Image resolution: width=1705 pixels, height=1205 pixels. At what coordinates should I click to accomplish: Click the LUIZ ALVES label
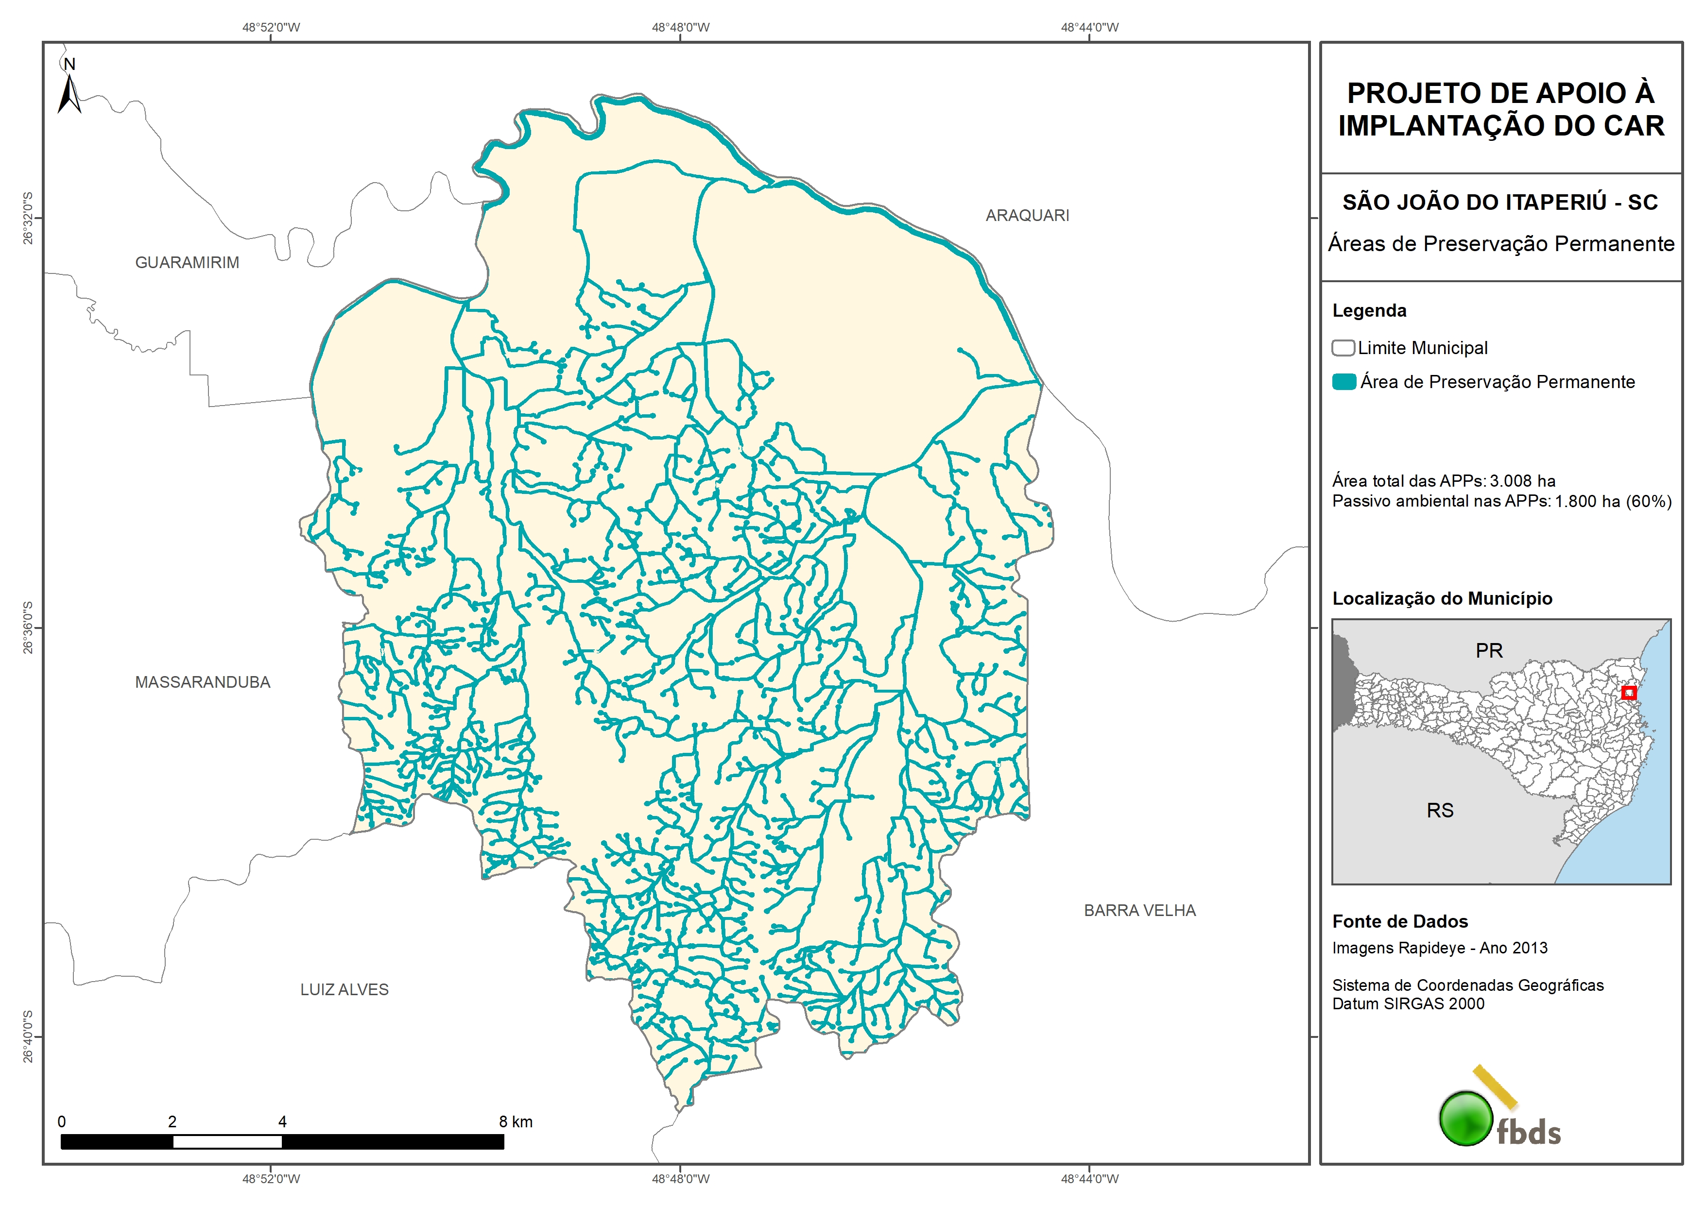(x=344, y=990)
